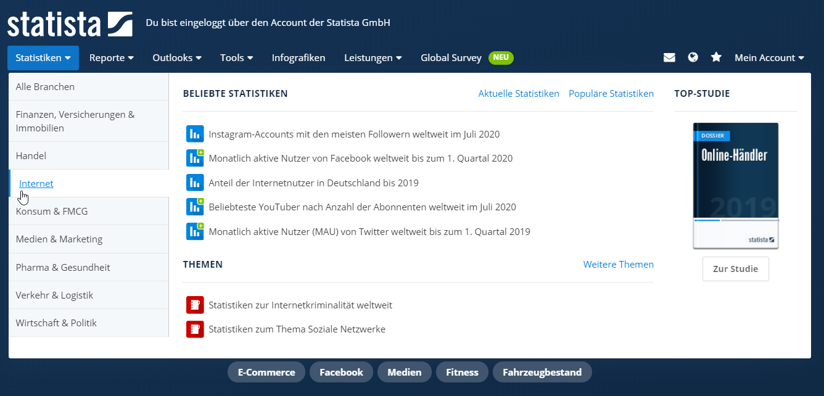Open Populäre Statistiken link
The width and height of the screenshot is (824, 396).
coord(611,94)
